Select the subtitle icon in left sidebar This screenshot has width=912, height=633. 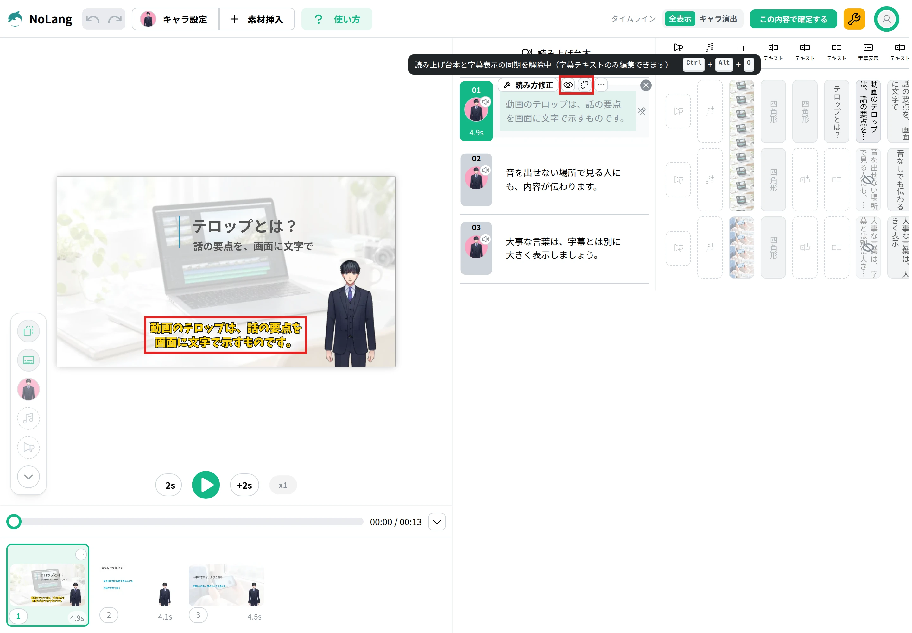tap(28, 360)
